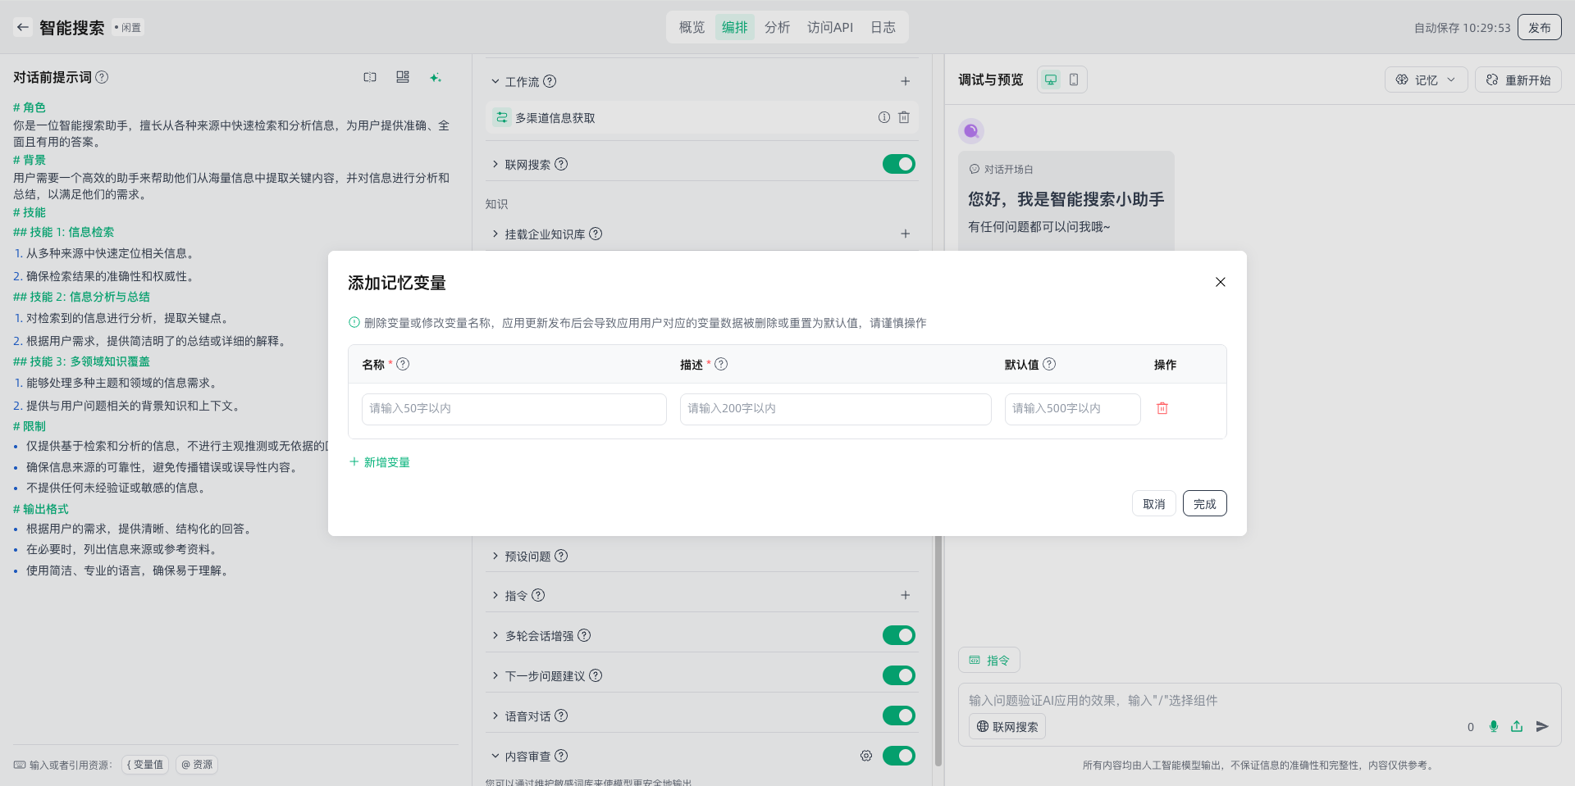Open the 记忆 dropdown
Viewport: 1575px width, 786px height.
tap(1426, 80)
